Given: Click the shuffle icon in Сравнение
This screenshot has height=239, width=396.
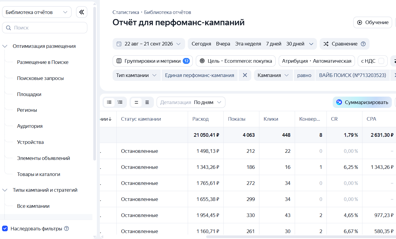Looking at the screenshot, I should point(326,44).
